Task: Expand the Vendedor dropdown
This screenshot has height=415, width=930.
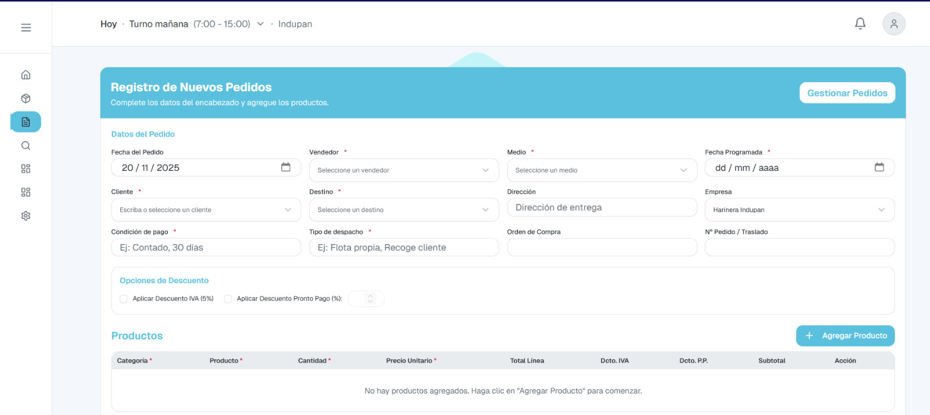Action: (x=403, y=170)
